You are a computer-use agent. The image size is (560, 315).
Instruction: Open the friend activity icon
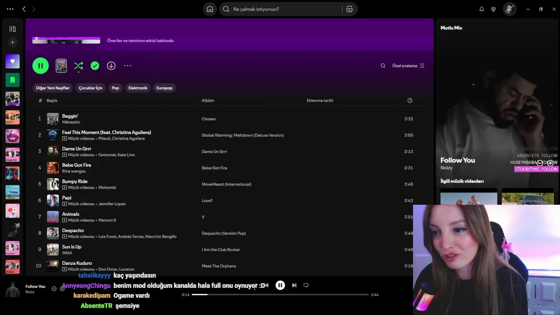(x=493, y=9)
